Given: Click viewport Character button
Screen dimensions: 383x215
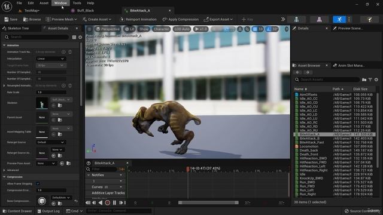Looking at the screenshot, I should click(x=161, y=29).
